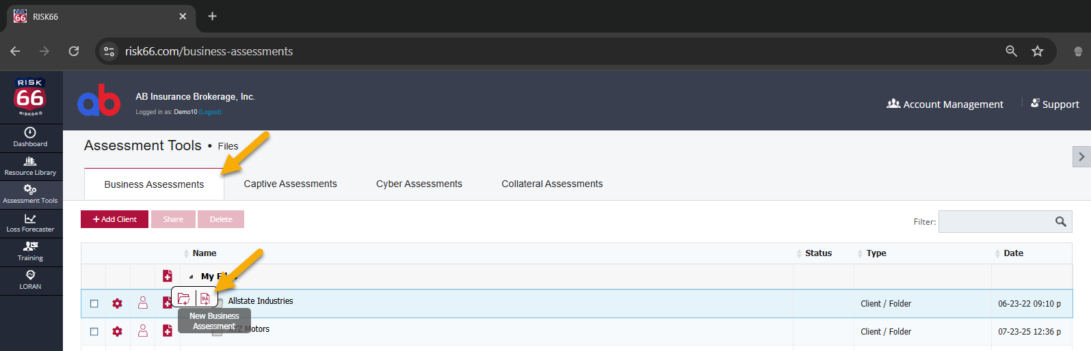The image size is (1091, 351).
Task: Click the browser zoom magnifier icon
Action: point(1011,51)
